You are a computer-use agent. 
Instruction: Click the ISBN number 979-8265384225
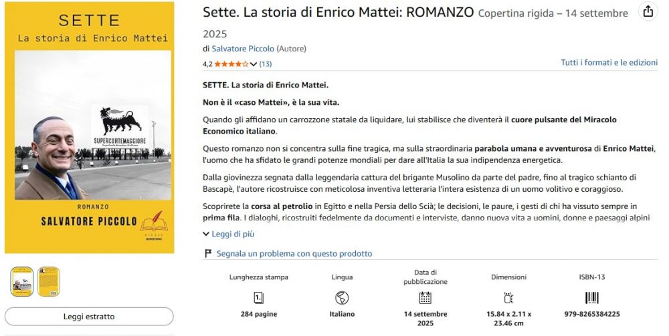[x=591, y=314]
